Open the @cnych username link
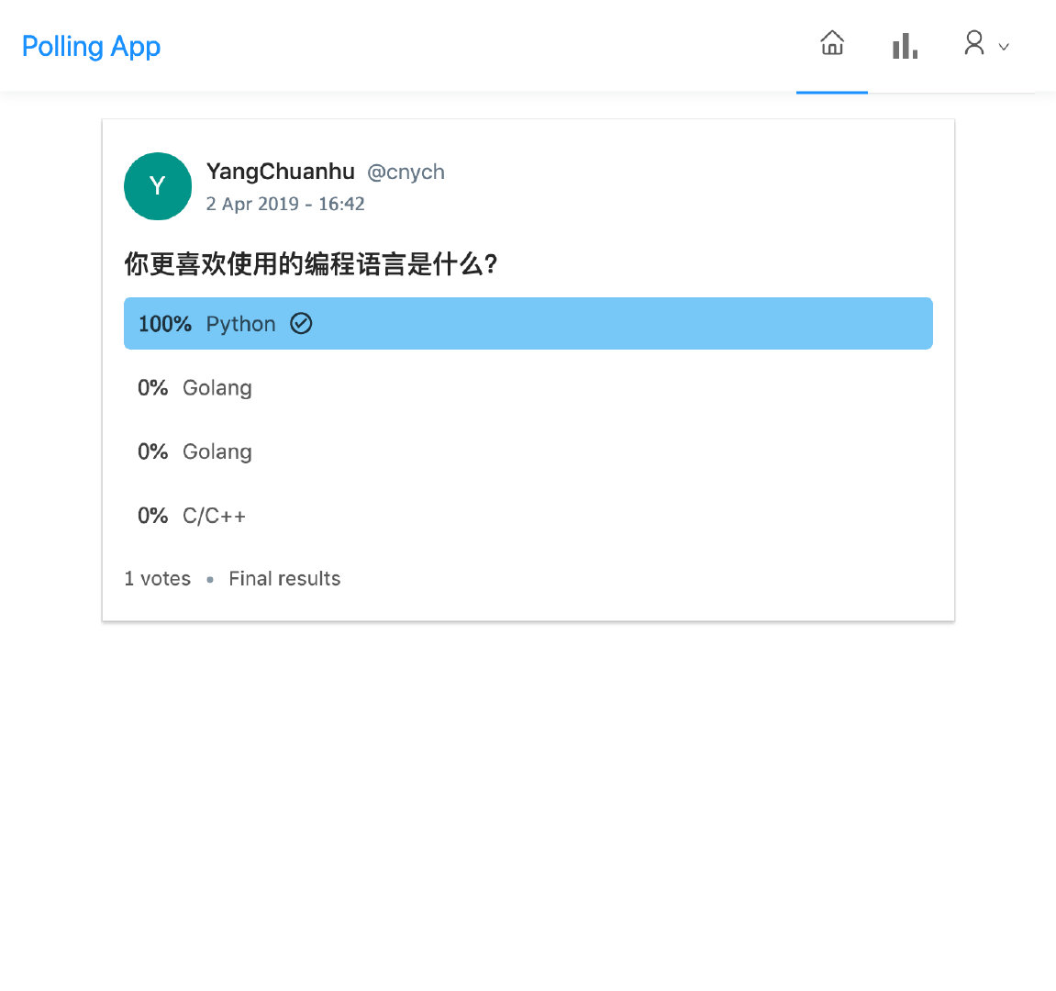 pos(406,172)
